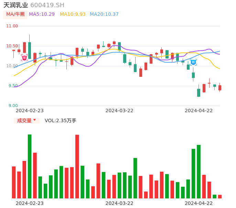Click the 9.00 price axis label
This screenshot has width=236, height=208.
[x=13, y=106]
